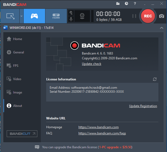Open the General settings tab

22,52
